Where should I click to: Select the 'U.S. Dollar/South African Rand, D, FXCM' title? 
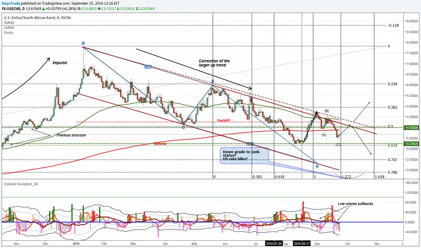click(37, 18)
